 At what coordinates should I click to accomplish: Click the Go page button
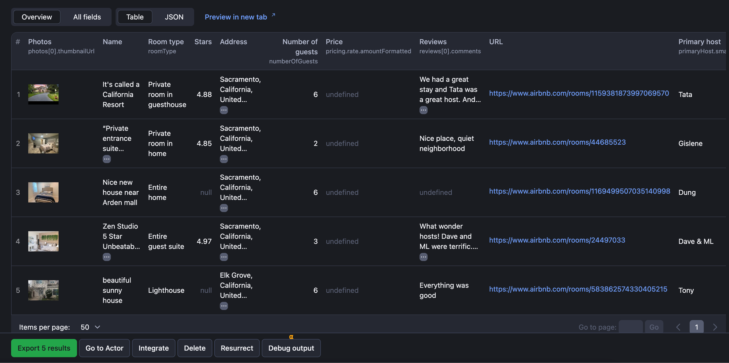[654, 327]
